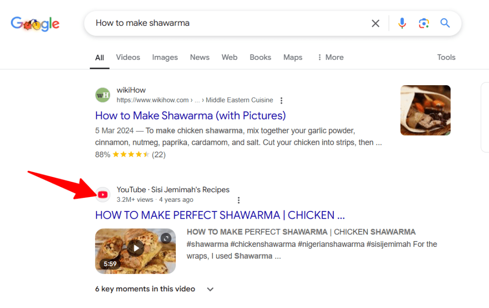Viewport: 489px width, 308px height.
Task: Switch to the Videos tab
Action: tap(128, 57)
